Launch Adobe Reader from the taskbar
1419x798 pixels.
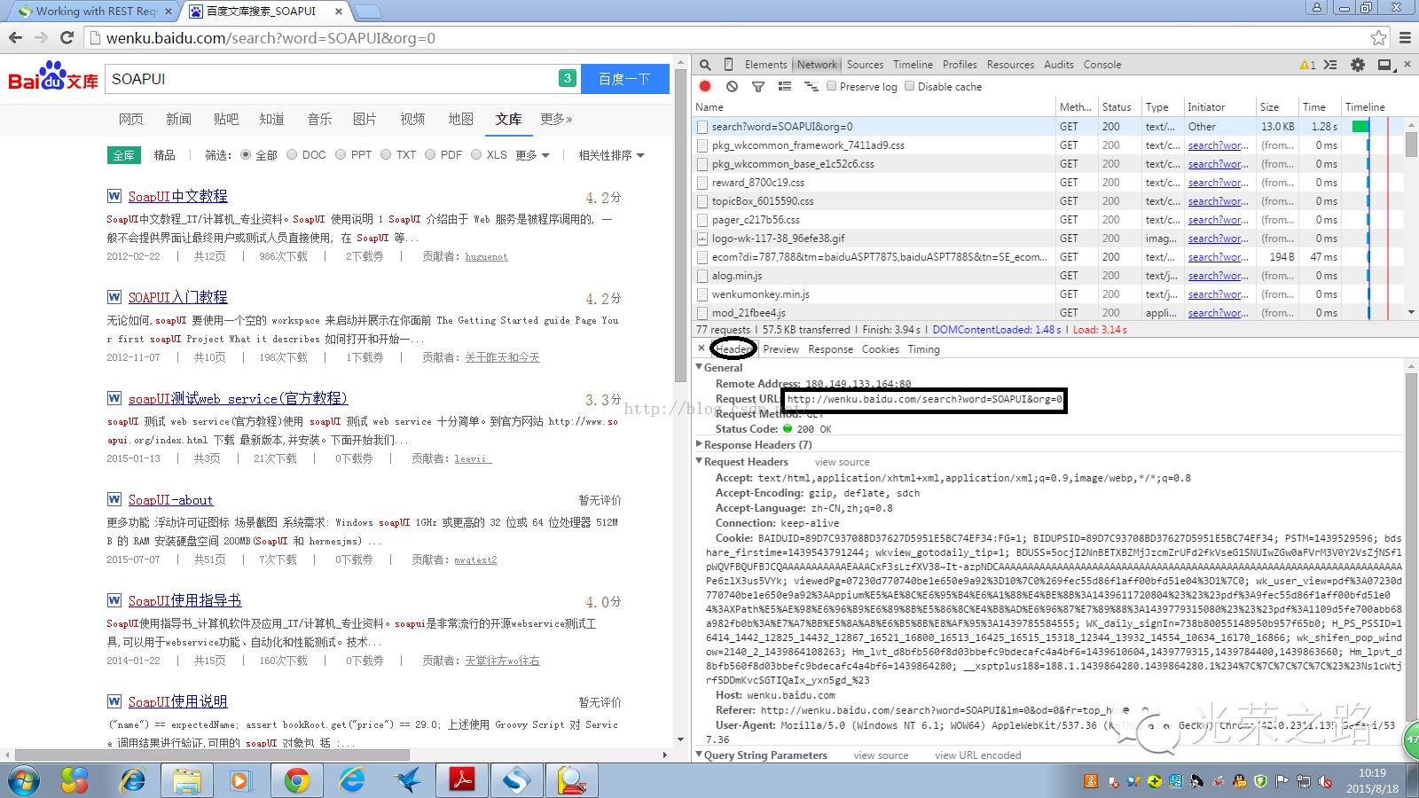pos(462,781)
